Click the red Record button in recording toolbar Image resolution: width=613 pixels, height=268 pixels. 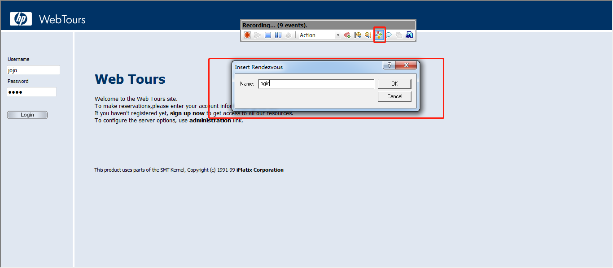click(247, 35)
